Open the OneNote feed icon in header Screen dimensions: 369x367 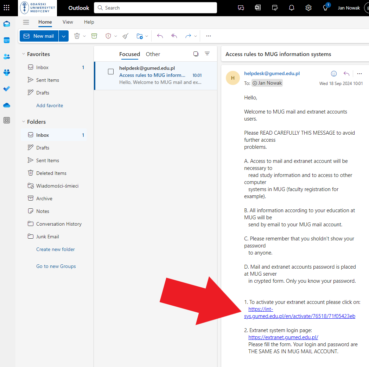(x=258, y=8)
